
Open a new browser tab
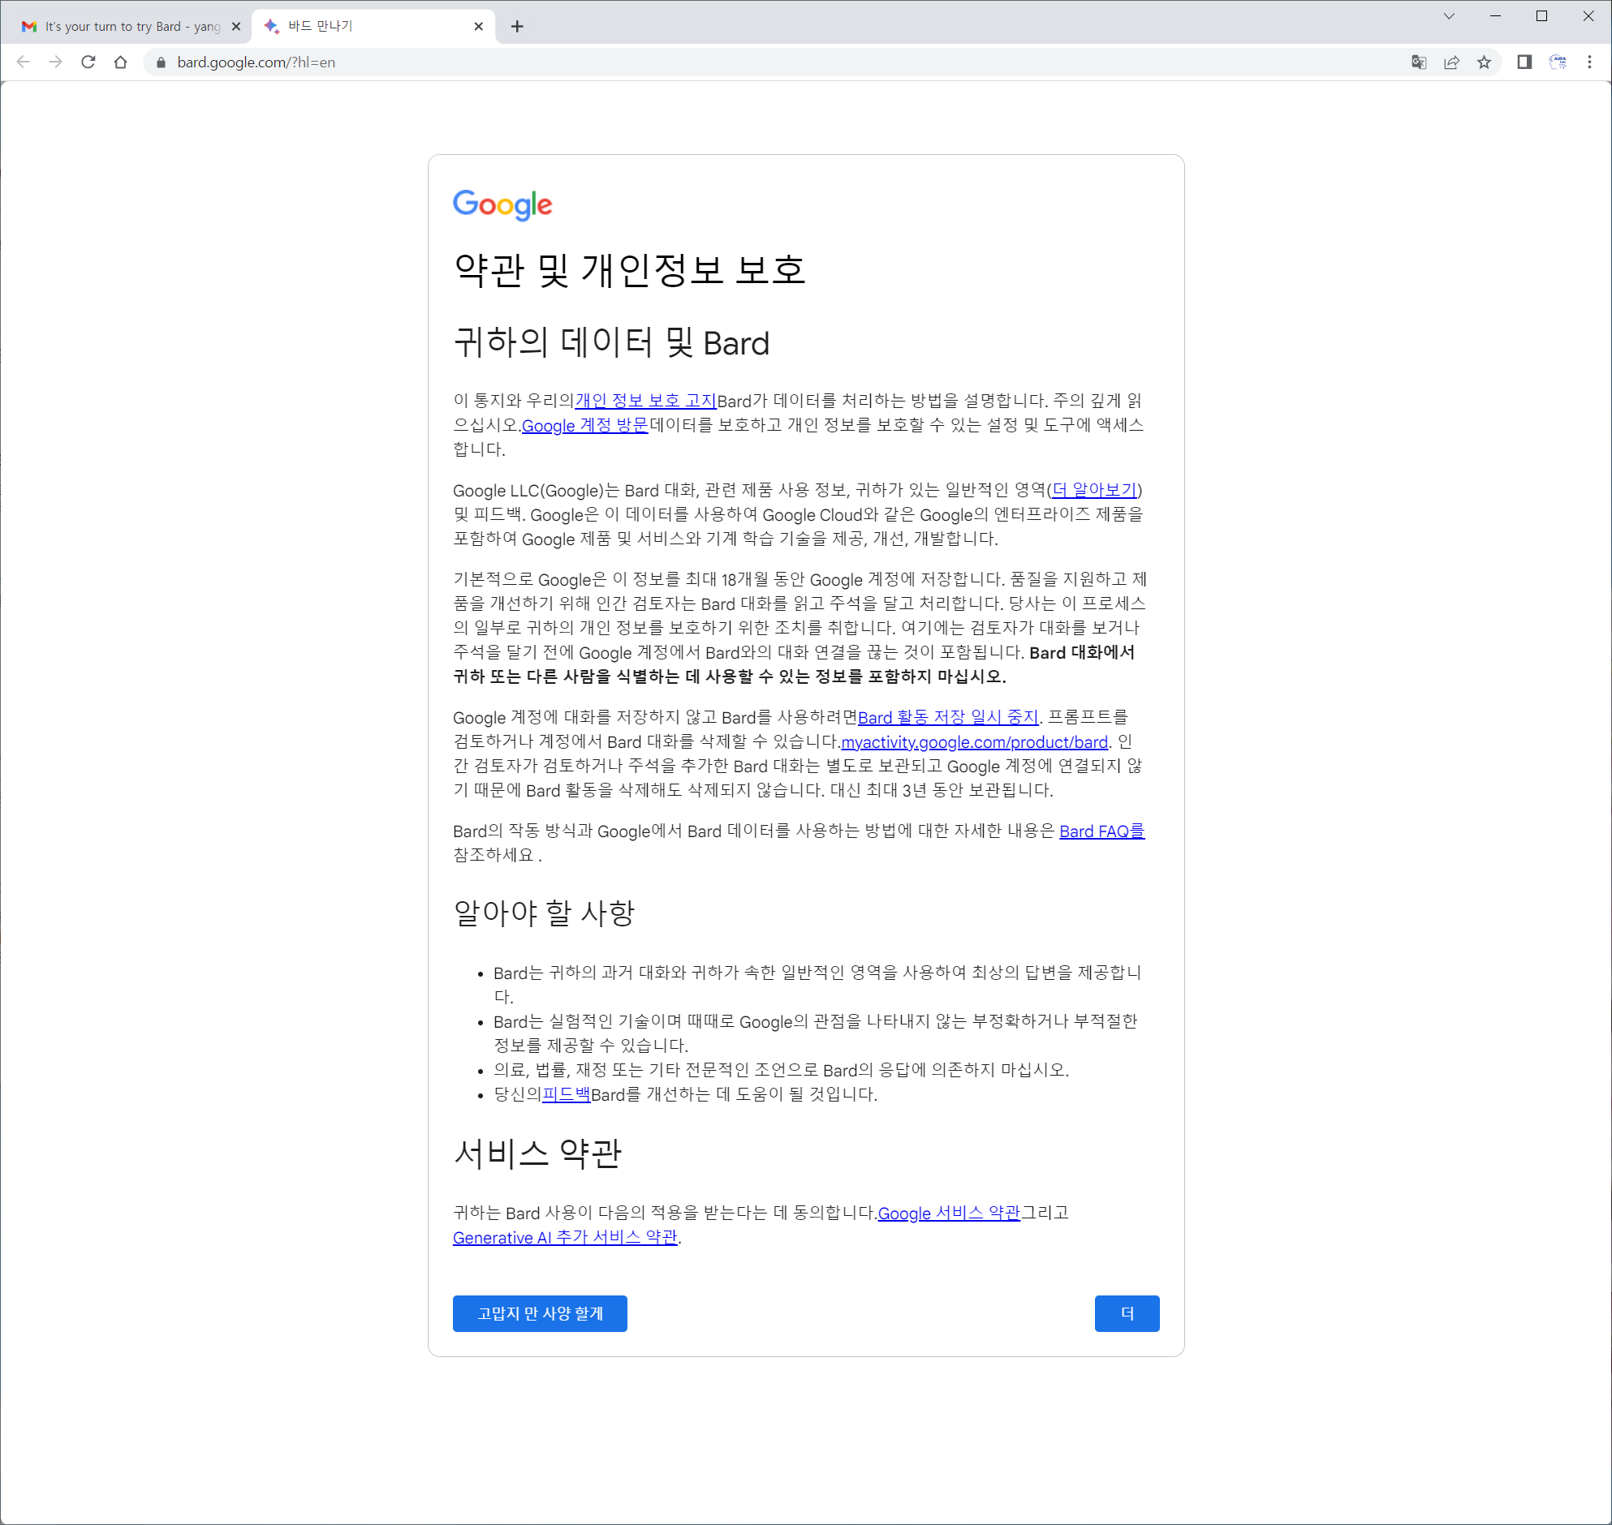tap(516, 26)
